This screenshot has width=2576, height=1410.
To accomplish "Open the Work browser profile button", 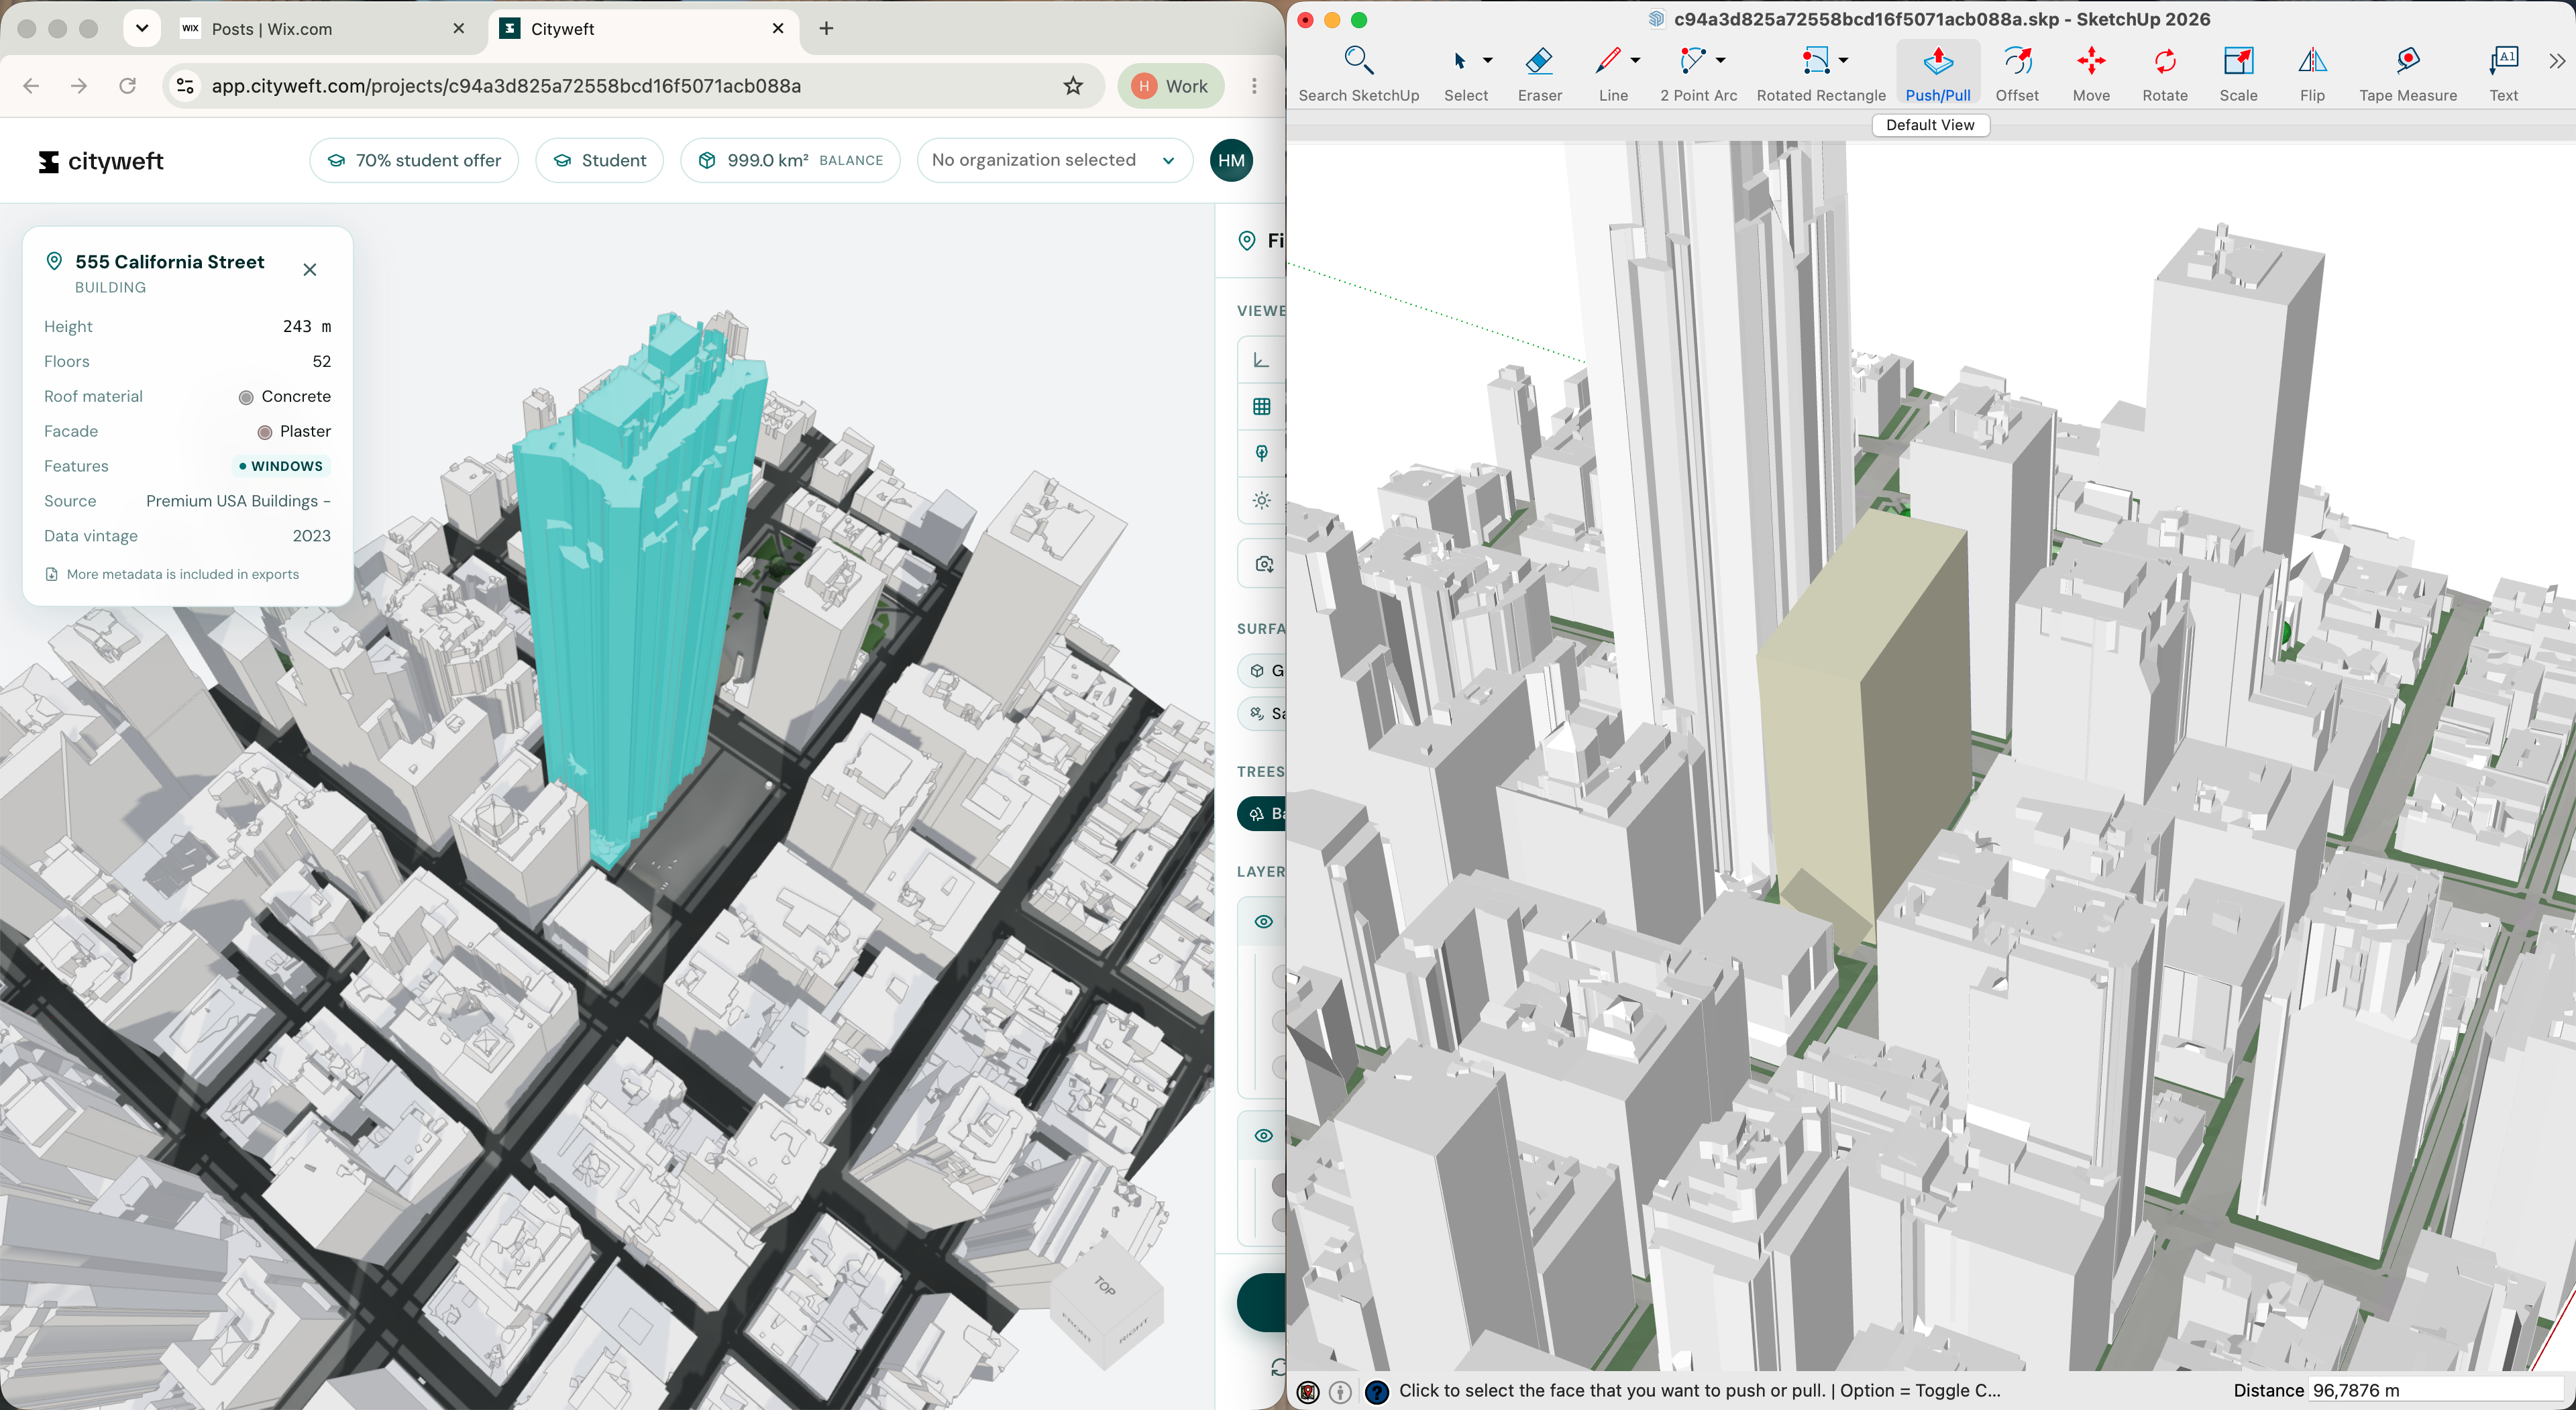I will point(1170,86).
